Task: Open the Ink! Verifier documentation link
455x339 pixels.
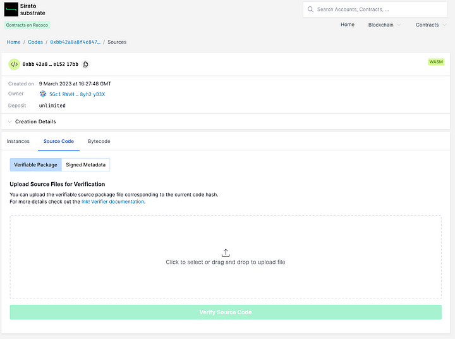Action: [x=113, y=202]
